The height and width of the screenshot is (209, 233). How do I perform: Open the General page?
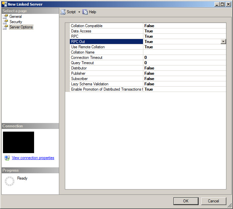(16, 17)
